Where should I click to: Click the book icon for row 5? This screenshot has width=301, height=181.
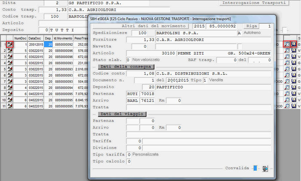294,69
